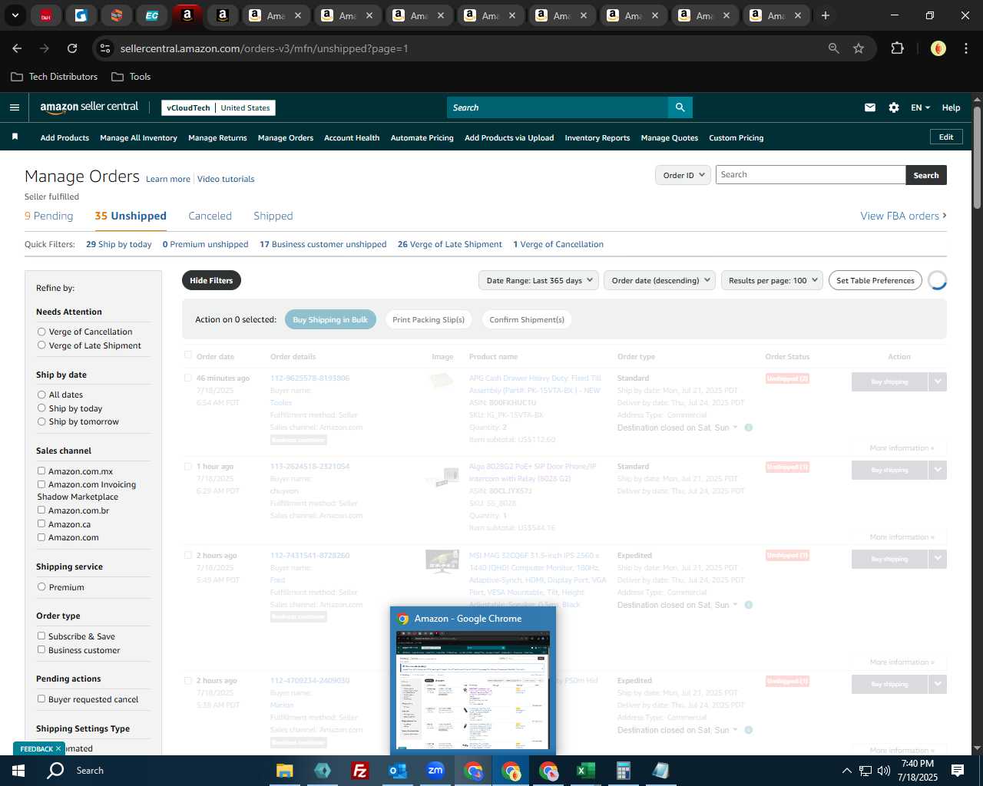Reload the page with the browser refresh icon
Screen dimensions: 983x786
pyautogui.click(x=72, y=48)
